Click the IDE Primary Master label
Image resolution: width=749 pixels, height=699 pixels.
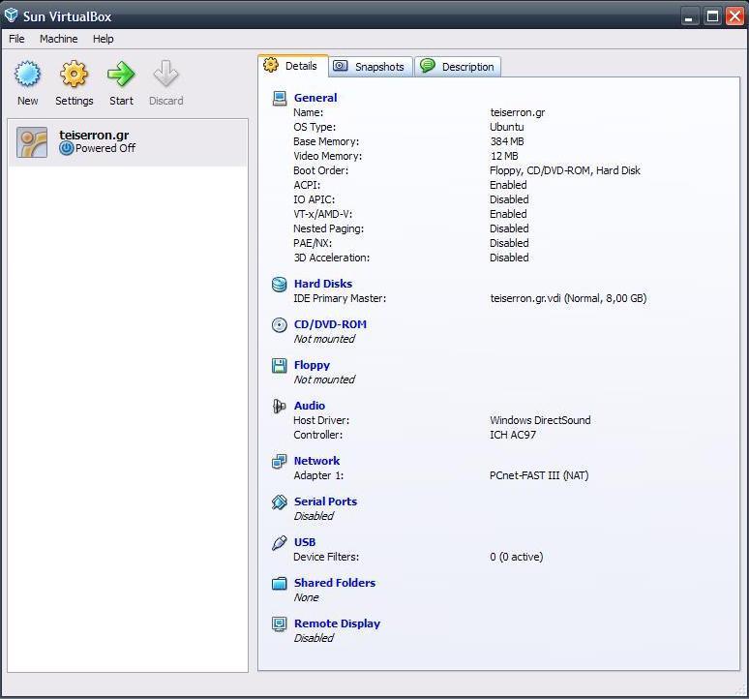pos(340,298)
